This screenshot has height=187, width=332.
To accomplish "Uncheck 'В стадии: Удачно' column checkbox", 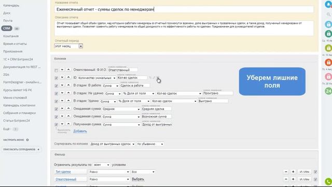I will [56, 101].
